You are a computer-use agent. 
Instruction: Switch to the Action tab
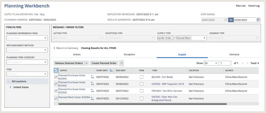tap(77, 54)
